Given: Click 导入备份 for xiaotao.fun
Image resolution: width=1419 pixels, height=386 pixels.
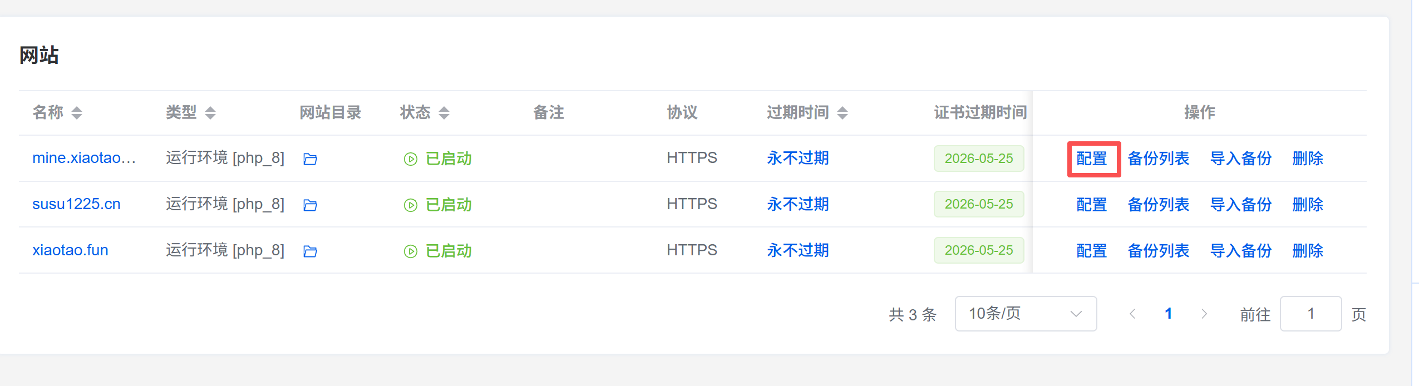Looking at the screenshot, I should click(1240, 251).
